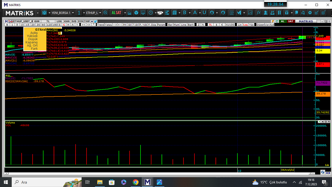Click the red SAT sell button
The image size is (332, 187).
290,21
